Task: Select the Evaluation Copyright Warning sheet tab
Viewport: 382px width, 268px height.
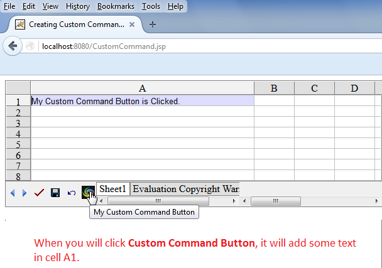Action: [185, 189]
